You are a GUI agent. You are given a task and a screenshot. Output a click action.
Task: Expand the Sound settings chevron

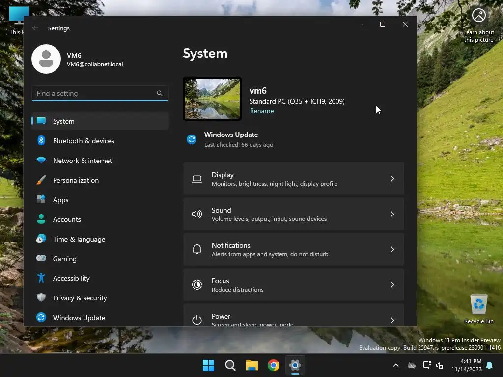coord(392,214)
